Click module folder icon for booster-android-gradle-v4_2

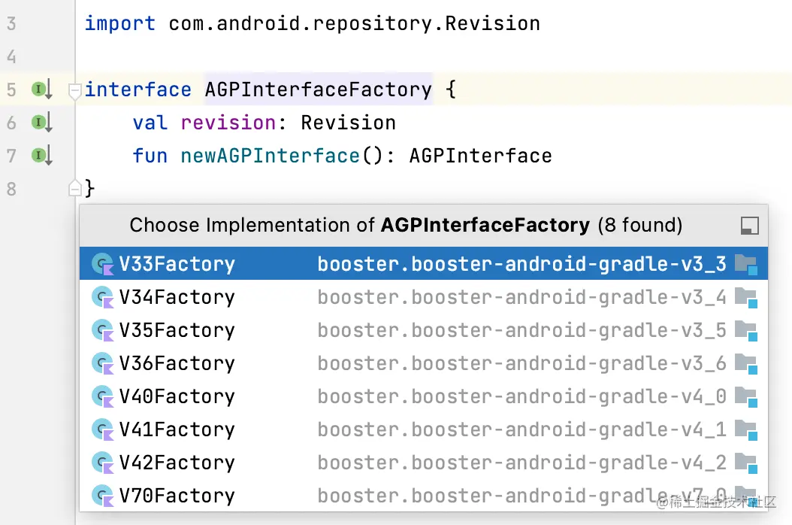coord(746,463)
